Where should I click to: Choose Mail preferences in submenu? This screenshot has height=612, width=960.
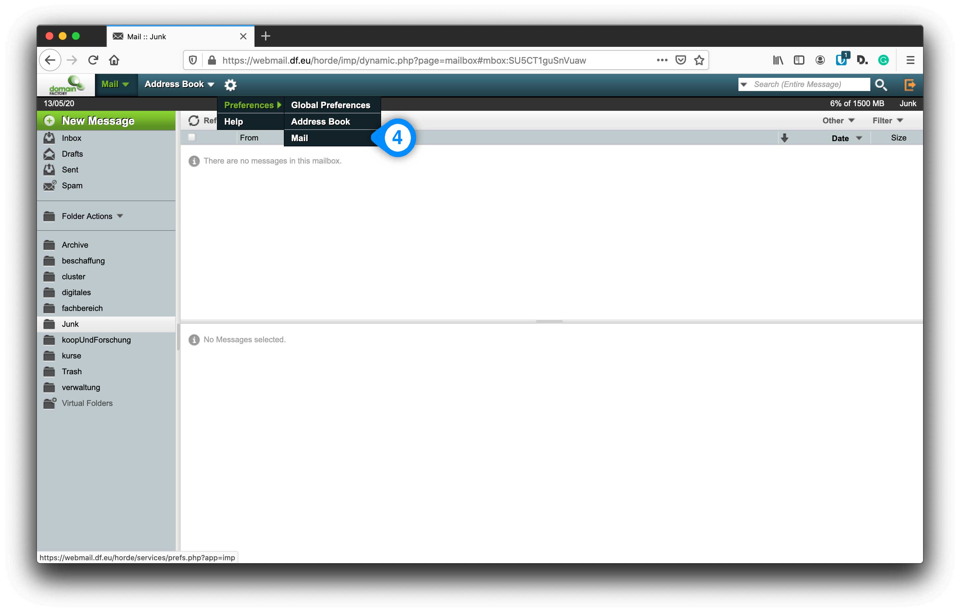(x=332, y=138)
